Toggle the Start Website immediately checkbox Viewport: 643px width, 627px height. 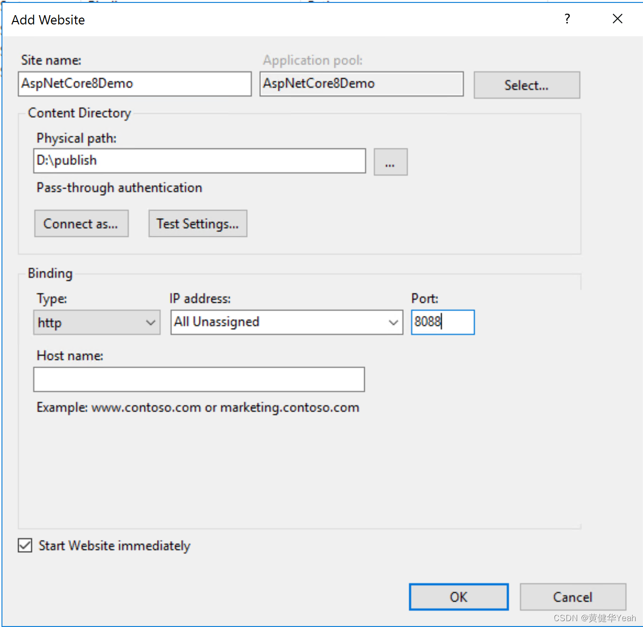click(24, 545)
